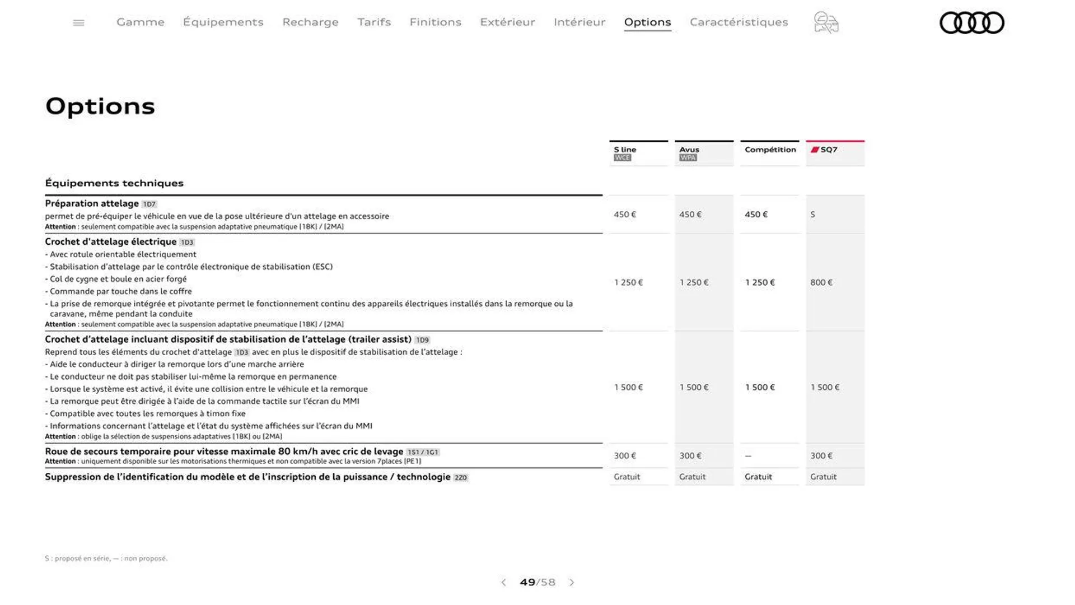The image size is (1075, 605).
Task: Click the Compétition column header
Action: tap(770, 153)
